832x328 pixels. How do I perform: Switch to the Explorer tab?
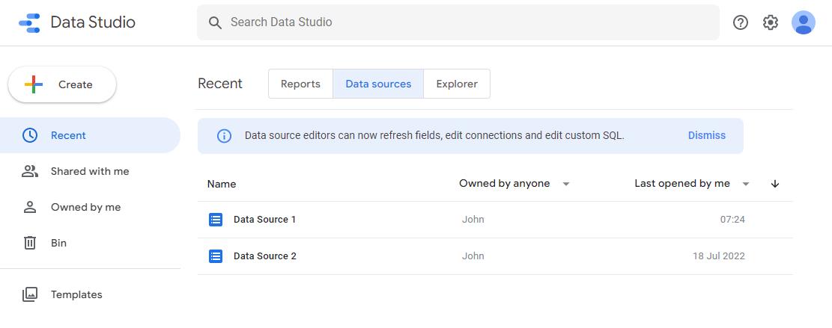457,84
